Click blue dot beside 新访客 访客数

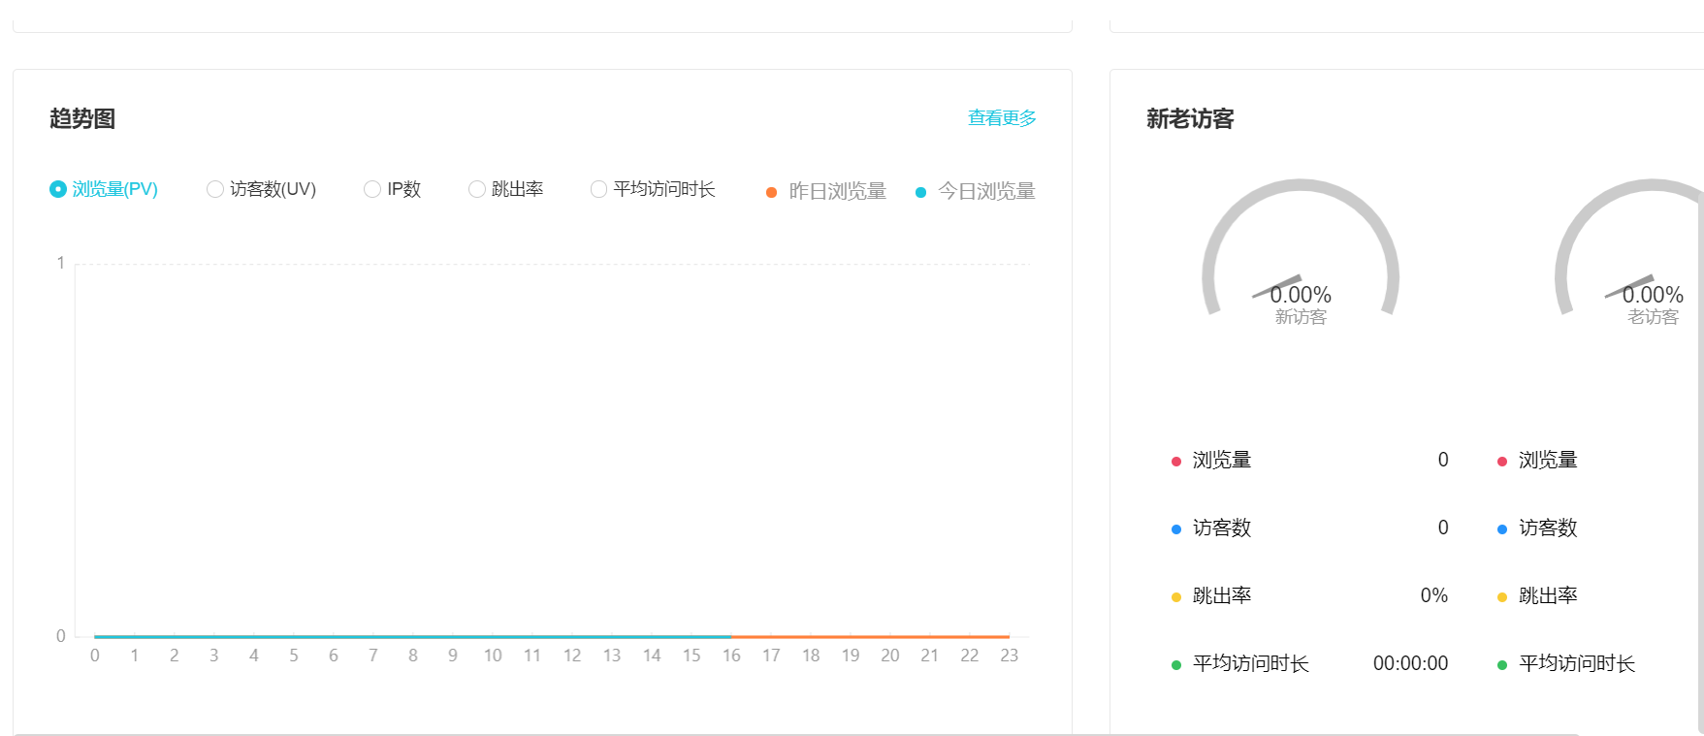(1176, 529)
